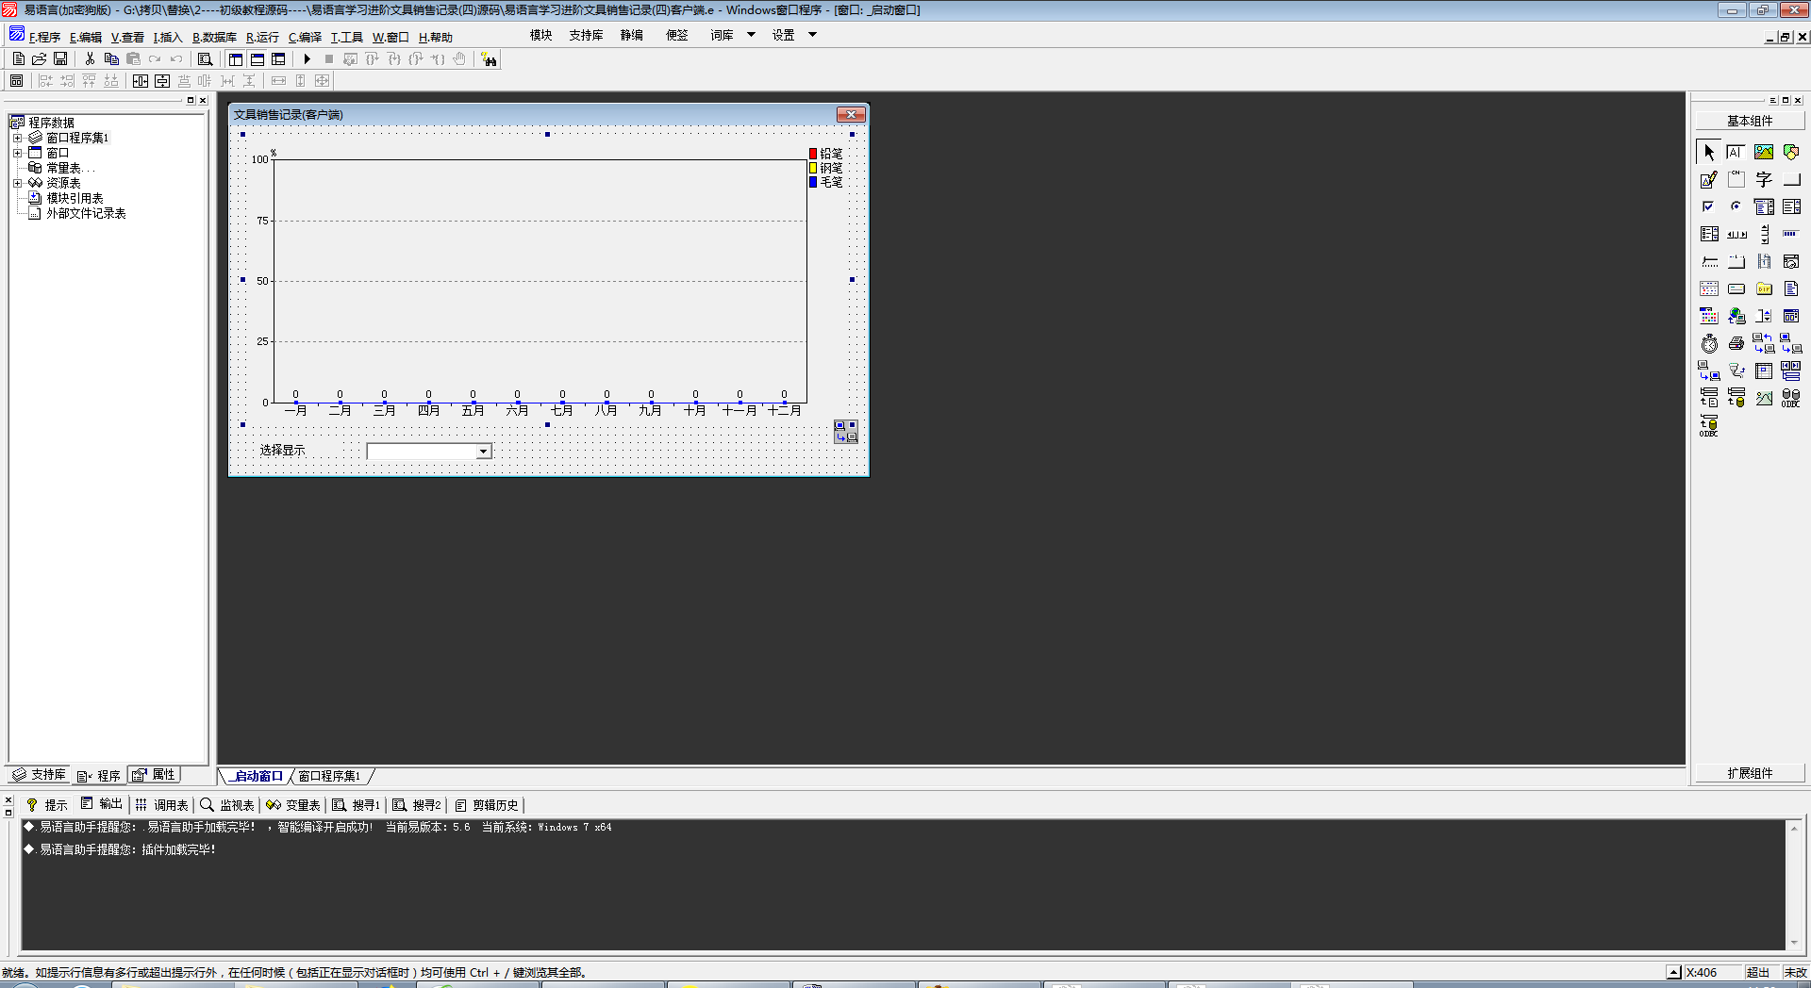Open the combo box beside 选择显示
The image size is (1811, 988).
483,452
